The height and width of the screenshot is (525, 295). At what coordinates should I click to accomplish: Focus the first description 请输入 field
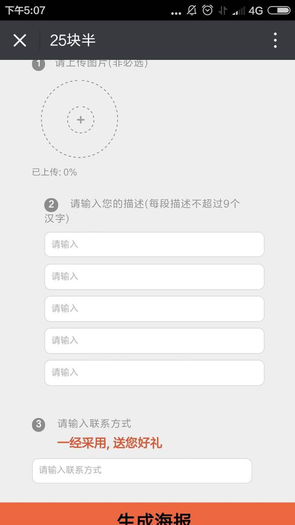tap(154, 244)
